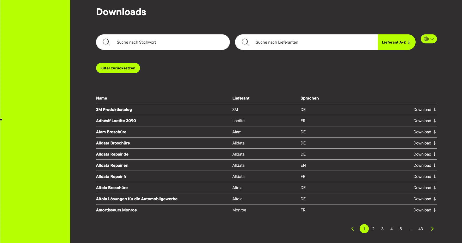
Task: Click the Lieferant column header
Action: coord(241,98)
